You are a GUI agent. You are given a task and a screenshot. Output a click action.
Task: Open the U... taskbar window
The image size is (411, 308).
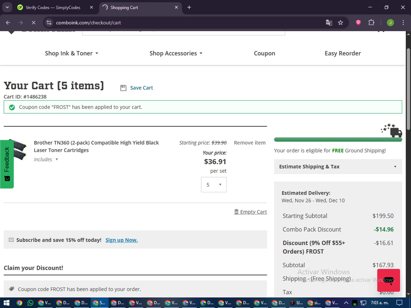(296, 303)
